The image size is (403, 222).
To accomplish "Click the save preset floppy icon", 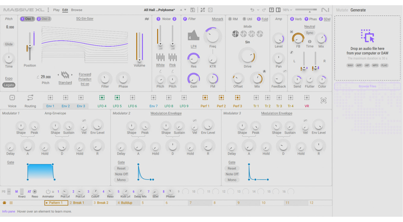I will click(192, 10).
